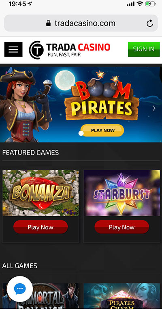The height and width of the screenshot is (310, 162).
Task: Reload the page with the refresh icon
Action: [x=150, y=23]
